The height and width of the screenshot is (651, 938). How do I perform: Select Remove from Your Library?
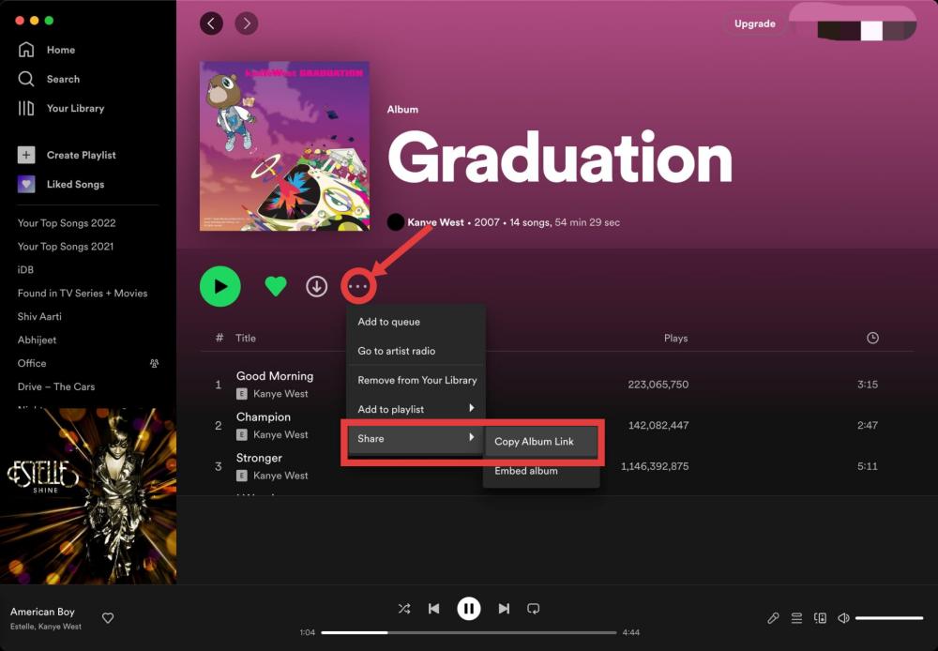[x=416, y=381]
